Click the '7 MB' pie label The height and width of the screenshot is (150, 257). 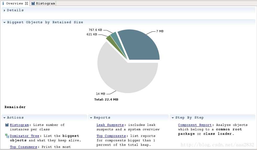point(160,31)
